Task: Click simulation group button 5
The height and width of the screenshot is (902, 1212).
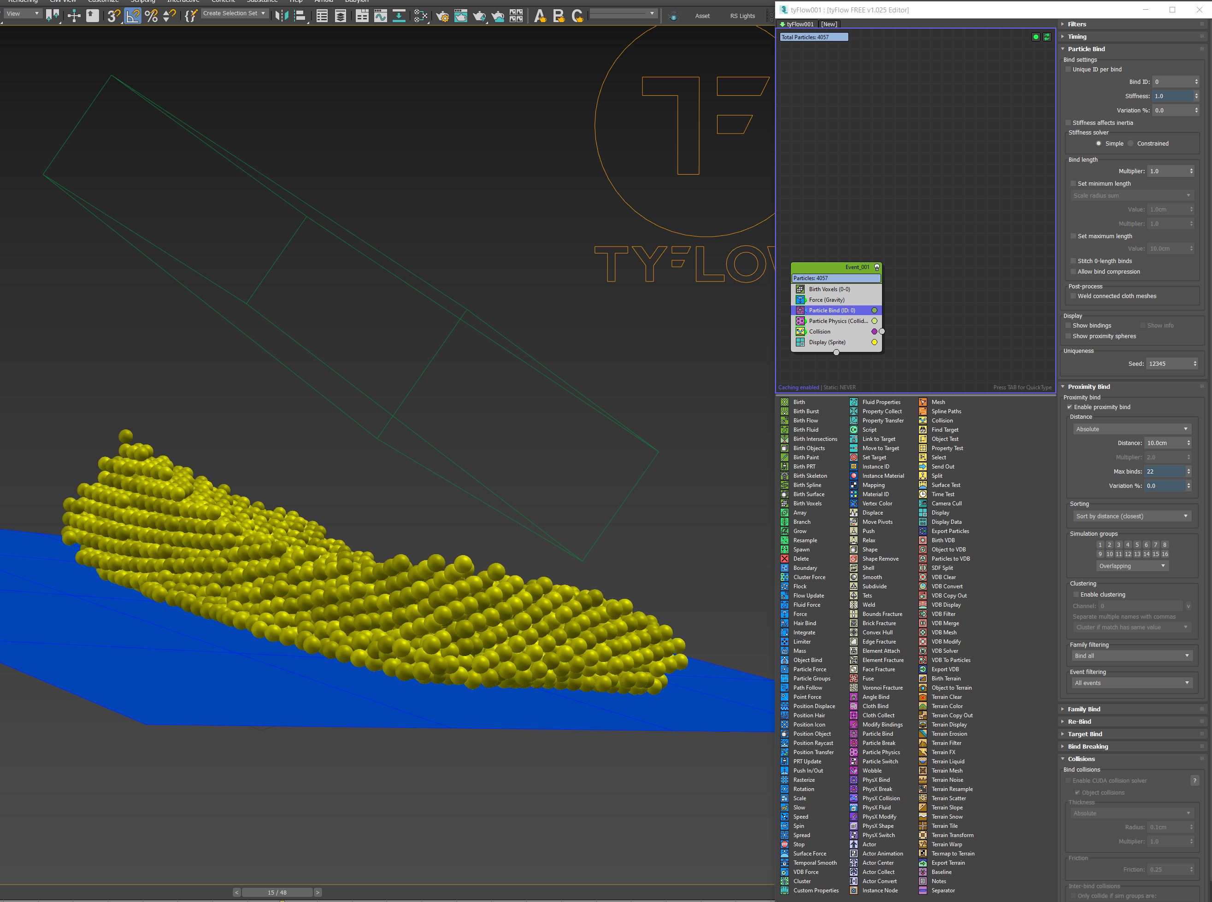Action: 1136,545
